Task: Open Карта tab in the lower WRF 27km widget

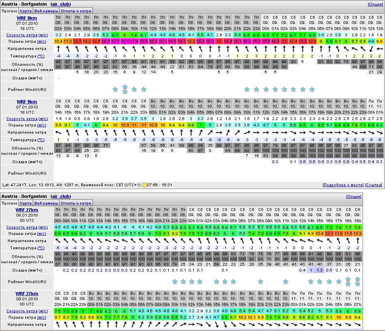Action: coord(26,203)
